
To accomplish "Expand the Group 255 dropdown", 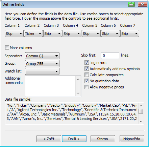I will (x=42, y=64).
